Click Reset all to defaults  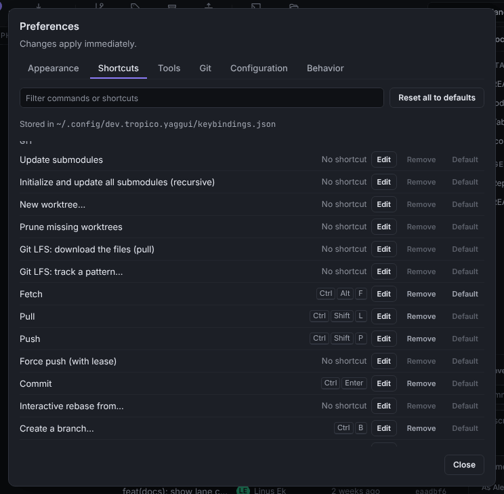[436, 98]
